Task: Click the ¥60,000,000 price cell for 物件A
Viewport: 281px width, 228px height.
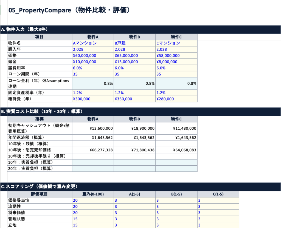Action: (93, 55)
